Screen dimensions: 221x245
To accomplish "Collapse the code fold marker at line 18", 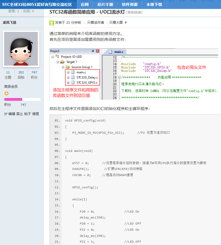I will pos(119,77).
